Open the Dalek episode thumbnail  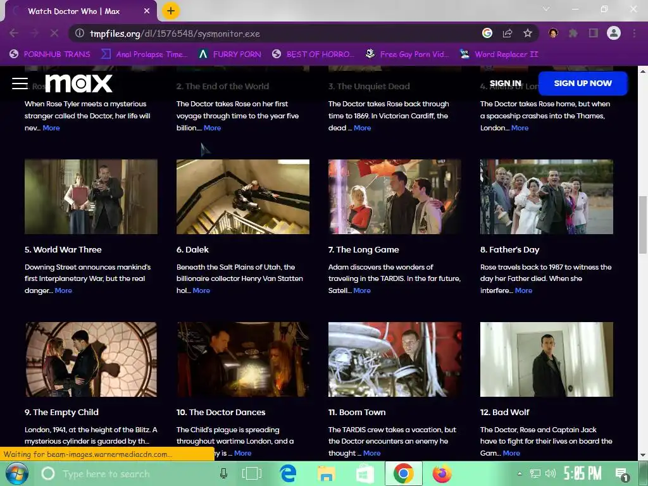[243, 197]
